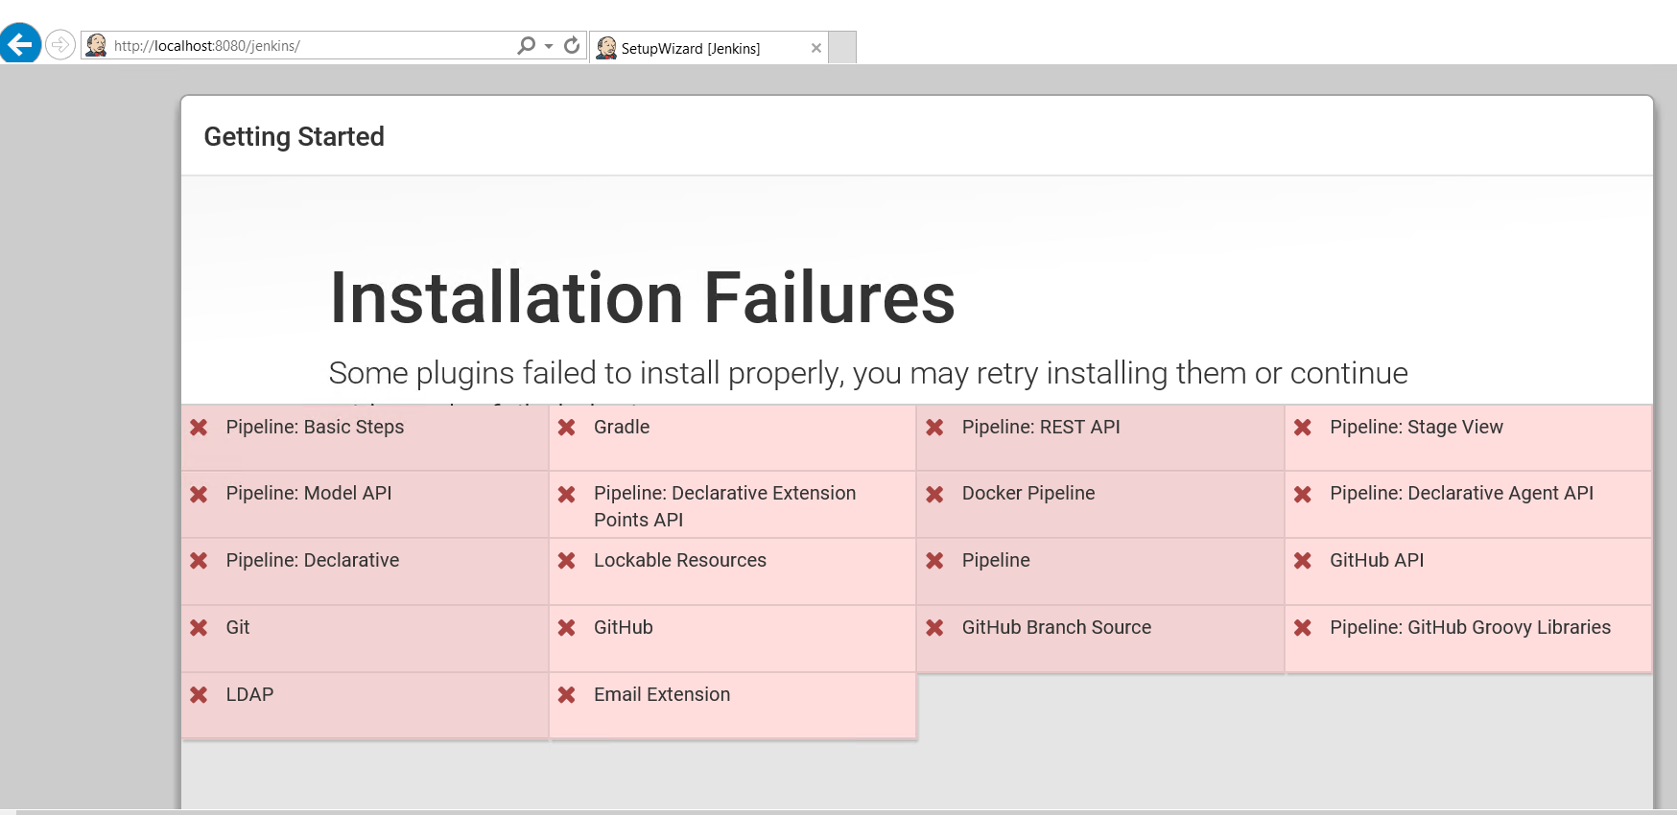
Task: Click the Email Extension plugin name
Action: tap(662, 694)
